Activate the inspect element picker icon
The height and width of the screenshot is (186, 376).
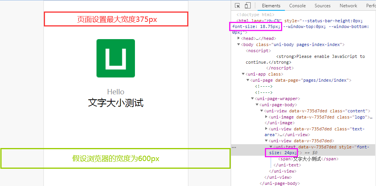[x=237, y=6]
